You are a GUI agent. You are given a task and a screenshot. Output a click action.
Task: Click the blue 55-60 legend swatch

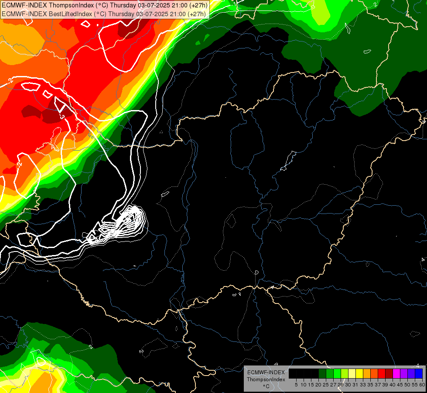pos(419,373)
